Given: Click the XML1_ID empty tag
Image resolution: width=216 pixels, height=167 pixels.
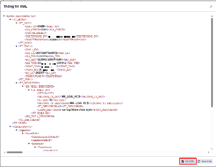Looking at the screenshot, I should [x=31, y=49].
